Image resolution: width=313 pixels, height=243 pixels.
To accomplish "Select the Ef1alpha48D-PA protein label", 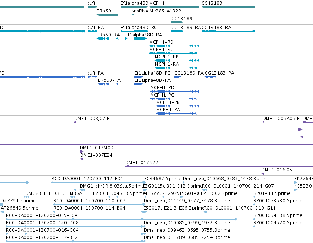I will [x=152, y=80].
